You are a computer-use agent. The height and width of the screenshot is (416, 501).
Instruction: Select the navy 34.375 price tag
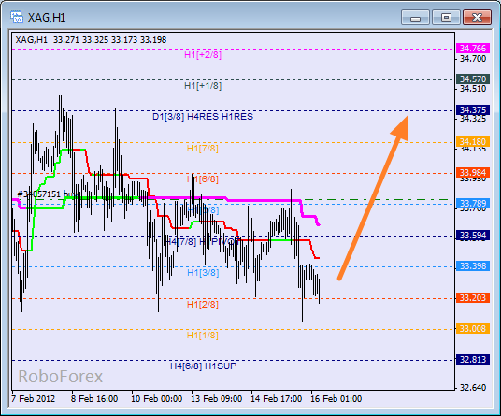point(473,110)
